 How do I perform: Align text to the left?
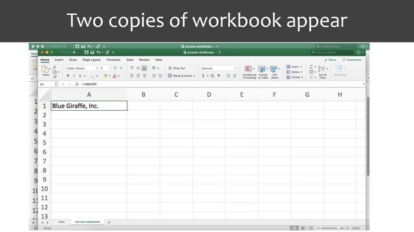(132, 76)
